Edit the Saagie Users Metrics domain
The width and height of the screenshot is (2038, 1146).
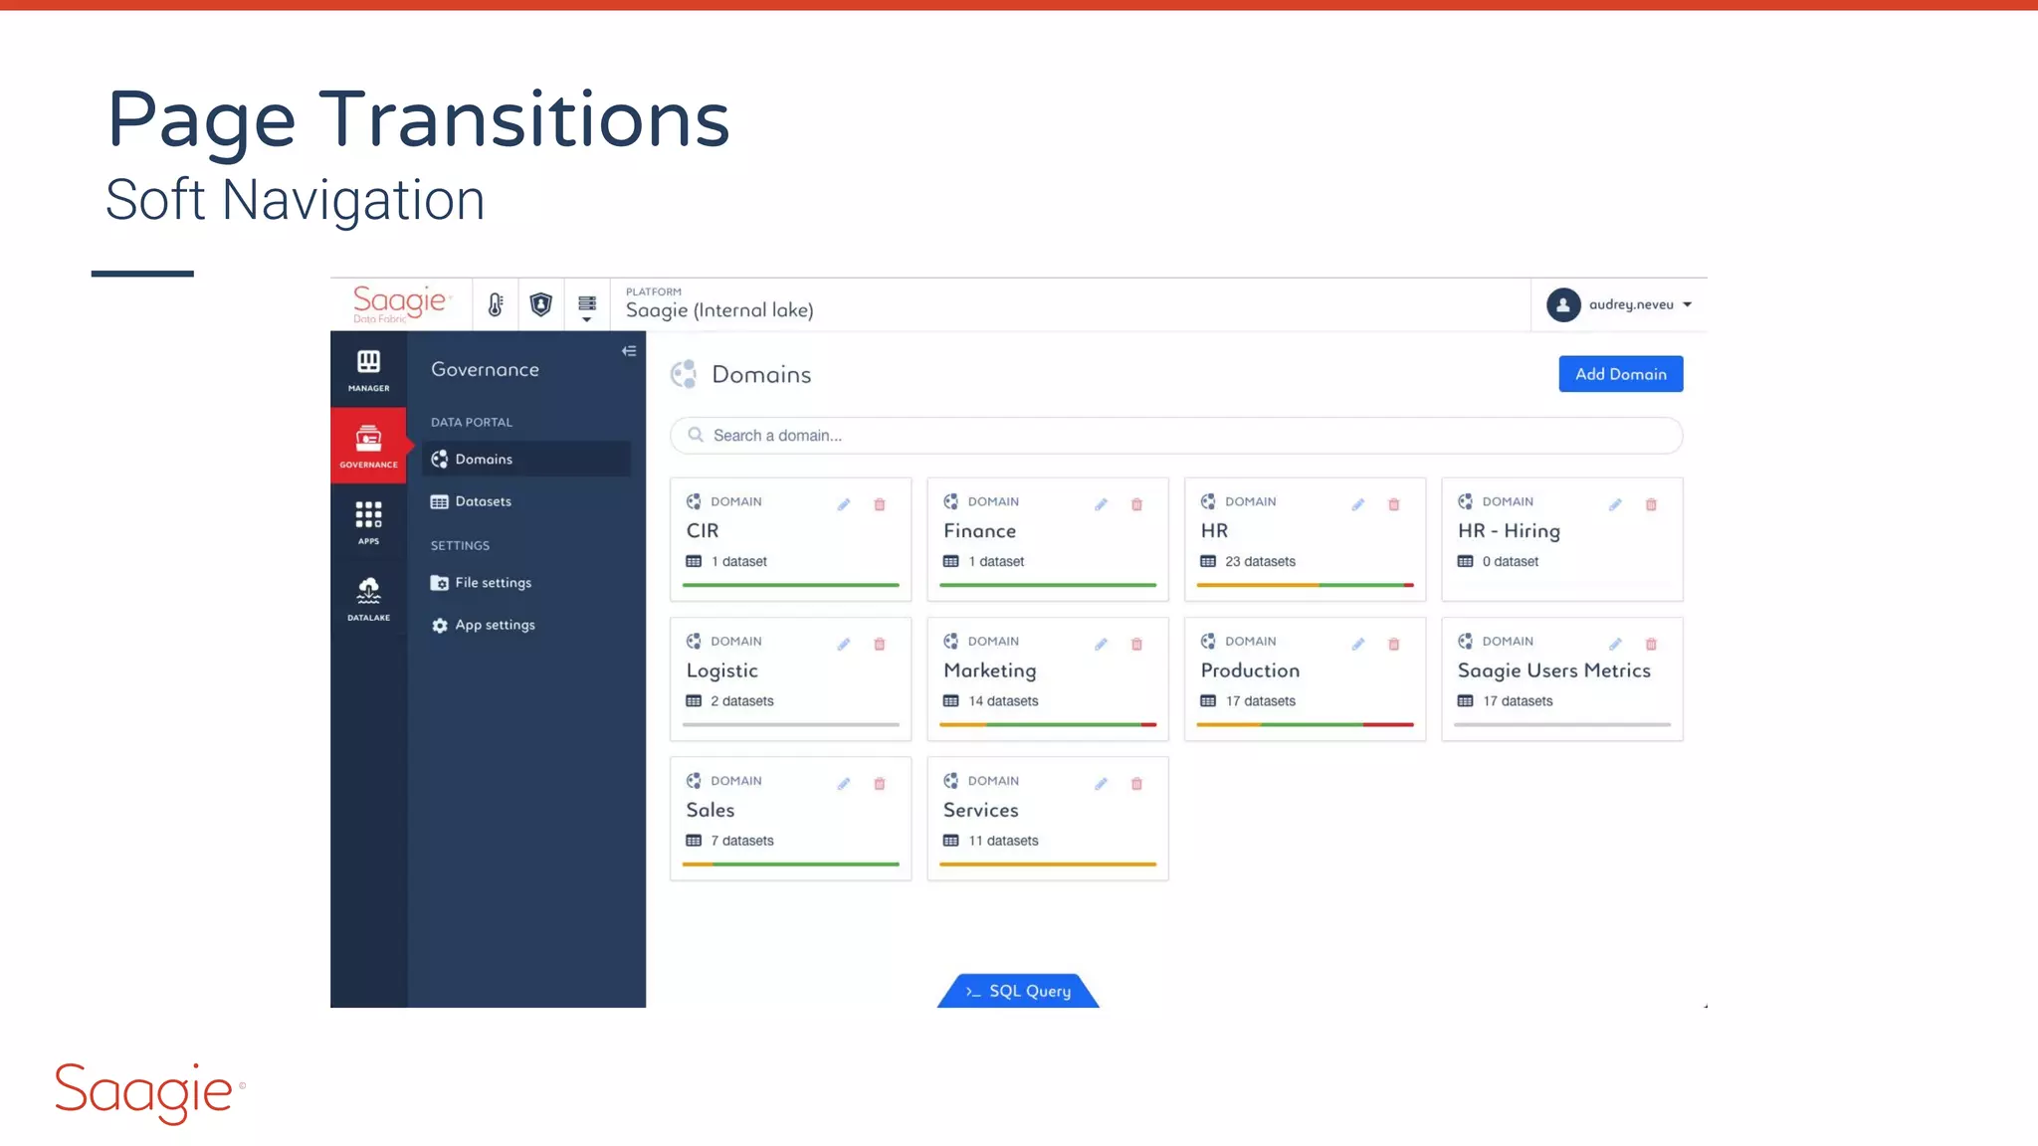1615,645
